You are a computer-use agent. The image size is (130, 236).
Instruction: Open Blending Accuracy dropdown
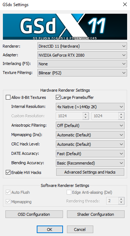90,163
